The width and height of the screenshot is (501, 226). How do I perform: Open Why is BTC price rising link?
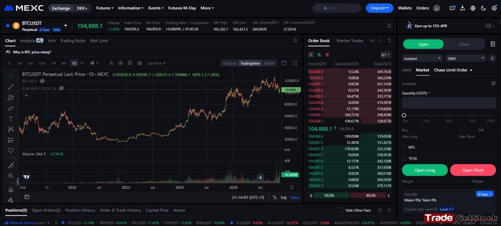point(32,52)
